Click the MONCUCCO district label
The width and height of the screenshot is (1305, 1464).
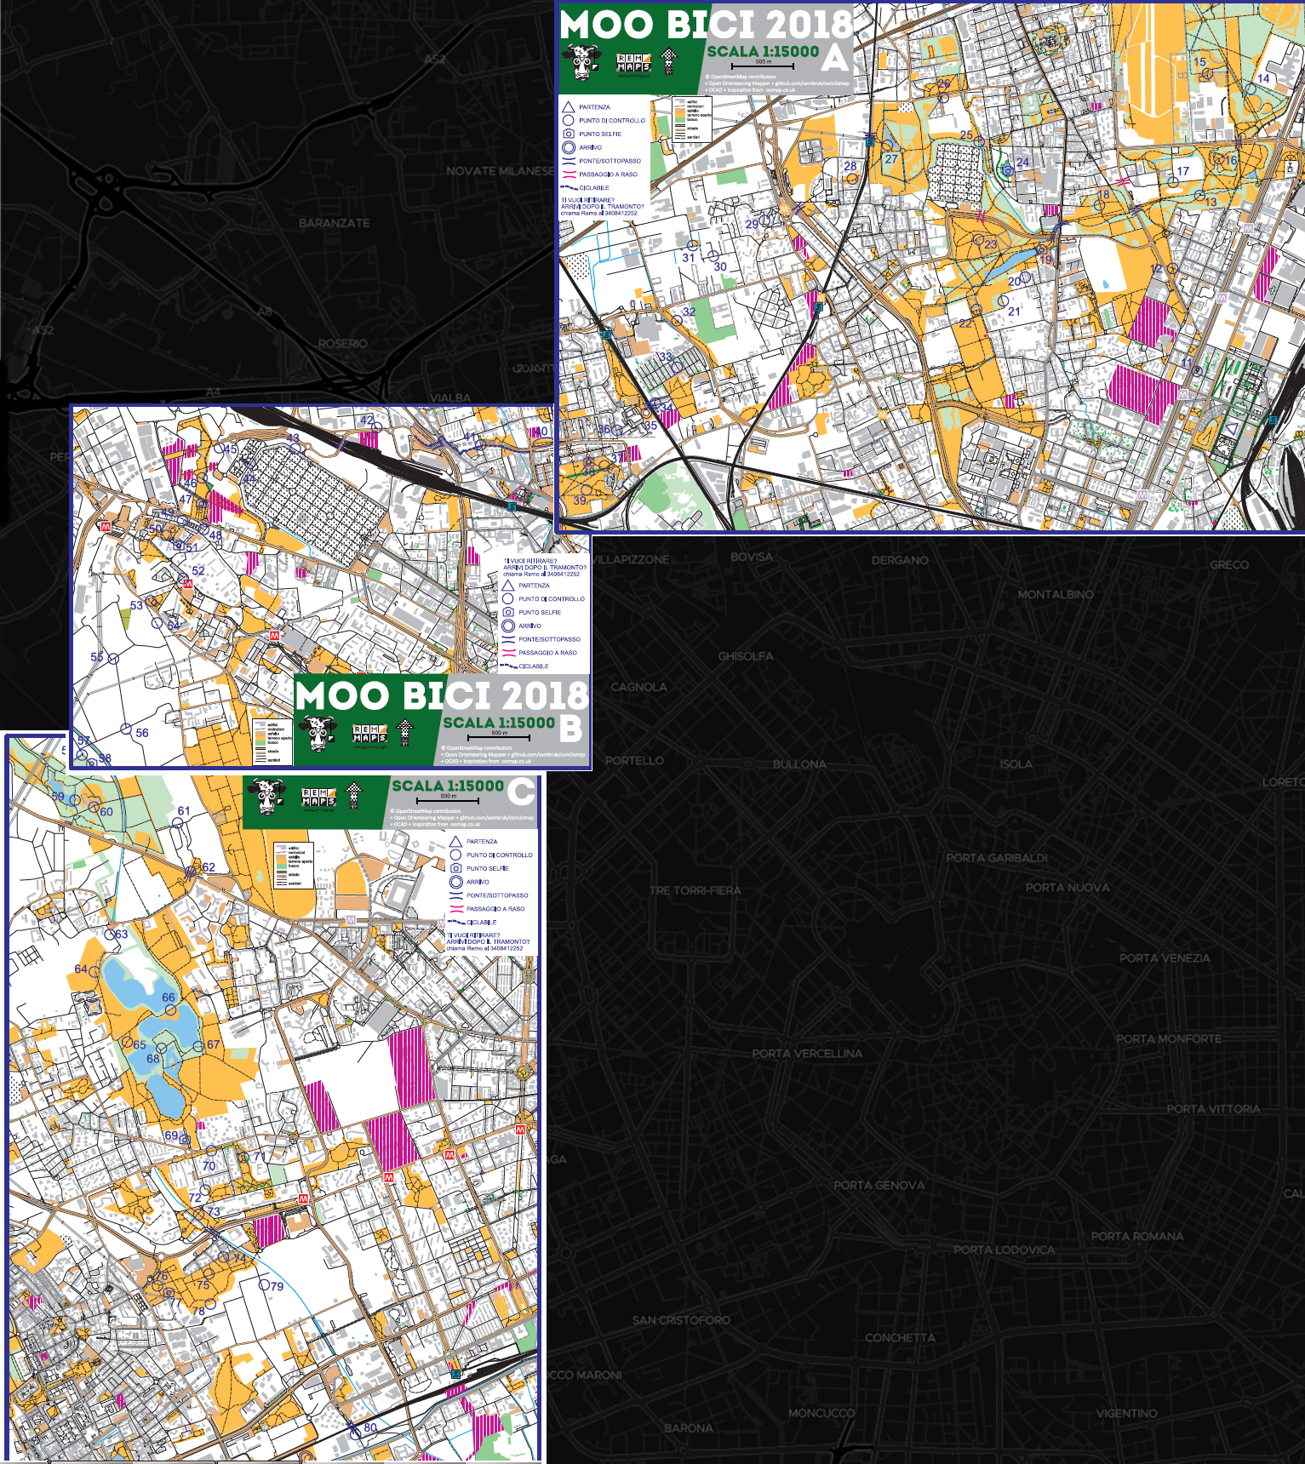(821, 1413)
